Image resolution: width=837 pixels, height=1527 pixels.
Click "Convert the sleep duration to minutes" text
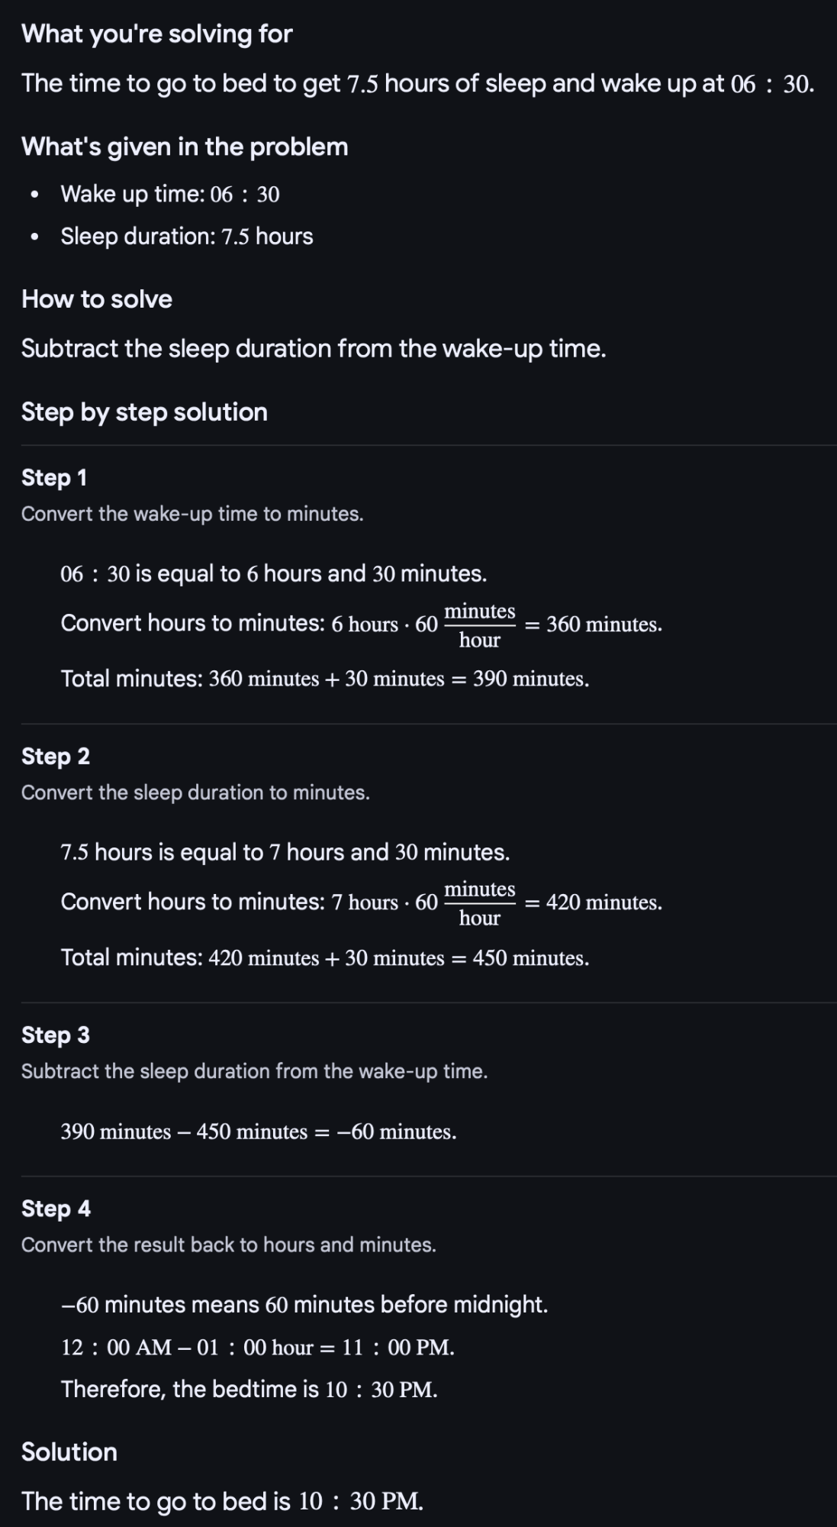coord(195,793)
